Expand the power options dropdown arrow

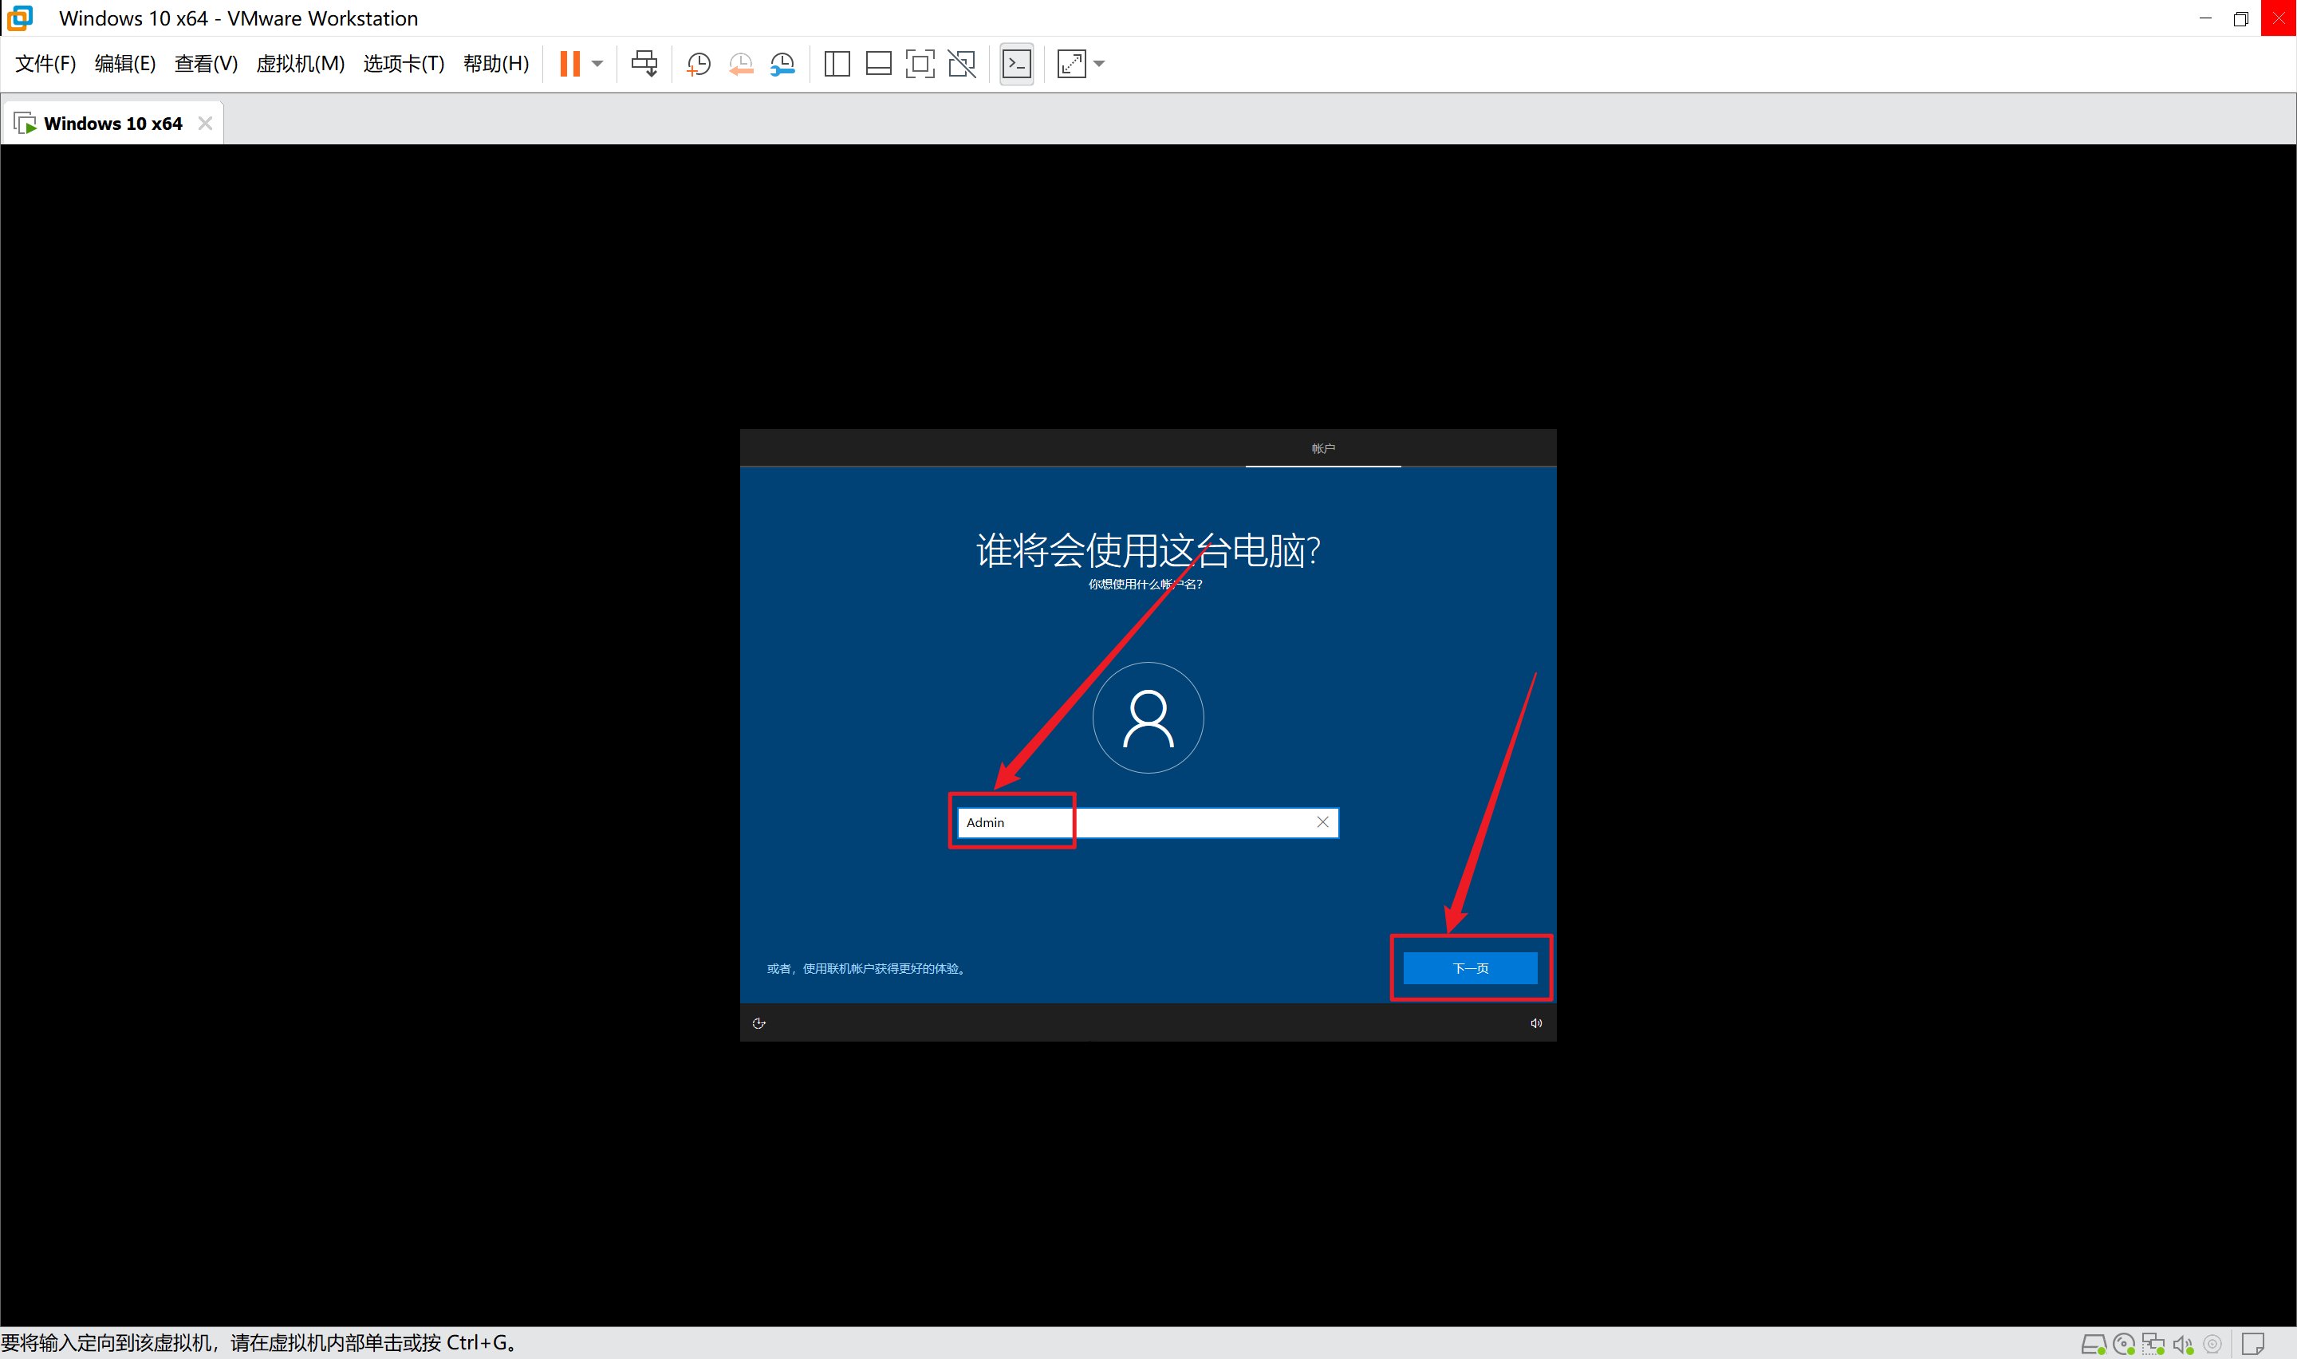[x=597, y=63]
